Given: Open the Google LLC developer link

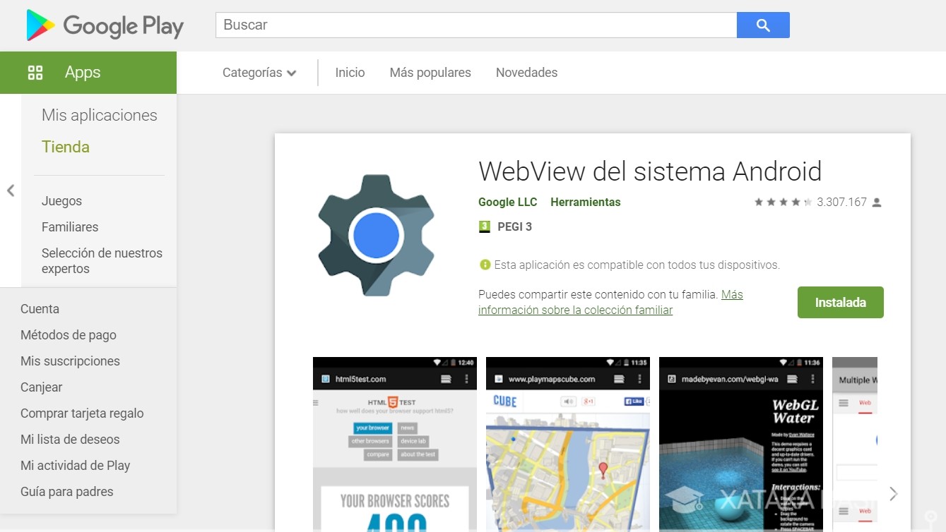Looking at the screenshot, I should click(507, 202).
